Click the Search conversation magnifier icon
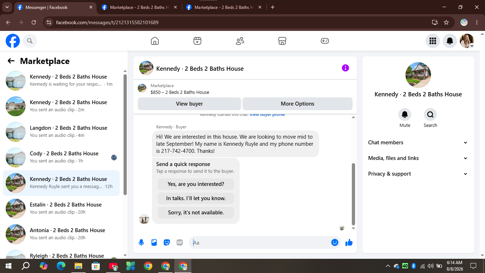Image resolution: width=485 pixels, height=273 pixels. click(430, 114)
